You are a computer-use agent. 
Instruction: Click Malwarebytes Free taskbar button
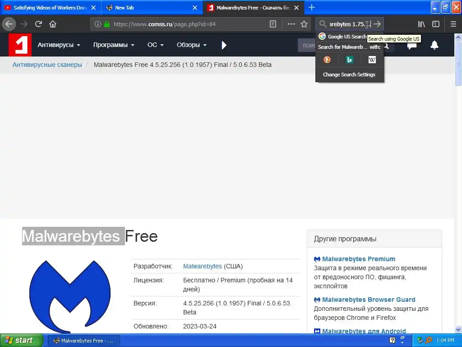click(83, 341)
